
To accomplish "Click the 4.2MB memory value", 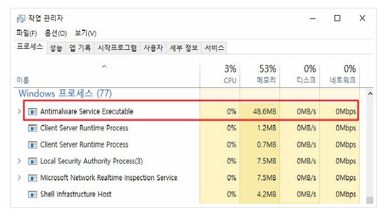I will click(267, 194).
